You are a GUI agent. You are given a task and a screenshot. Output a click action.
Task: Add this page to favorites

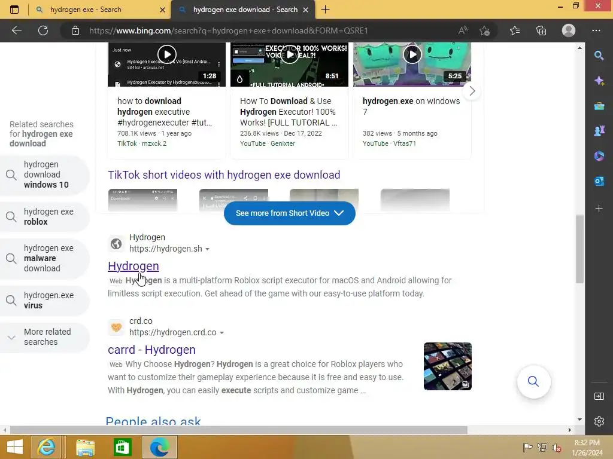(x=485, y=30)
